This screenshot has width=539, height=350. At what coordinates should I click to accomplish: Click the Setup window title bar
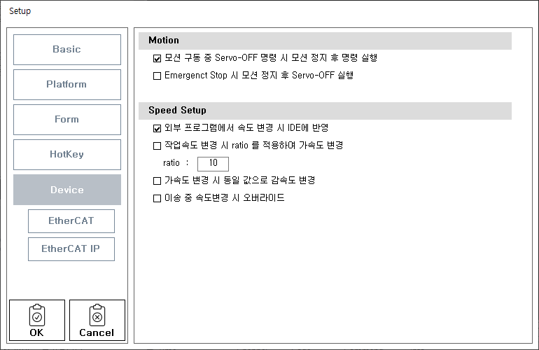pyautogui.click(x=269, y=11)
